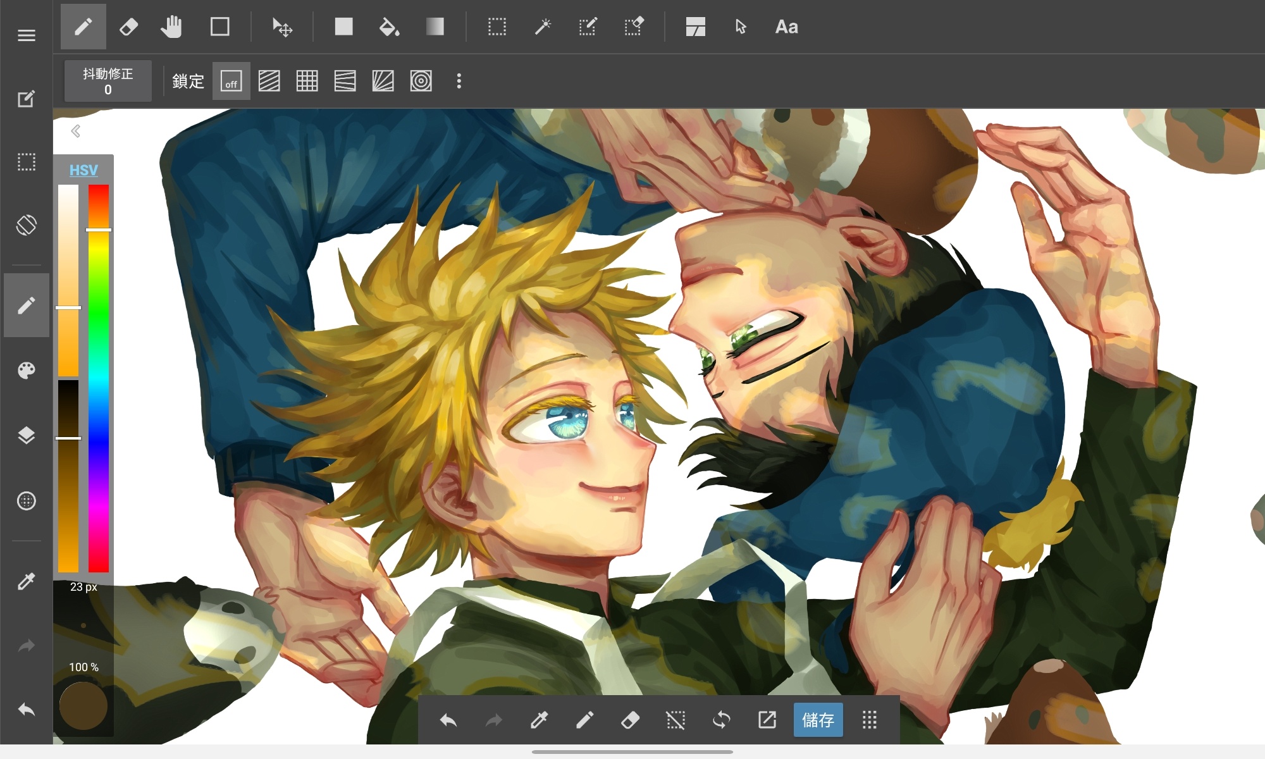The height and width of the screenshot is (759, 1265).
Task: Turn snap off with the off button
Action: (231, 81)
